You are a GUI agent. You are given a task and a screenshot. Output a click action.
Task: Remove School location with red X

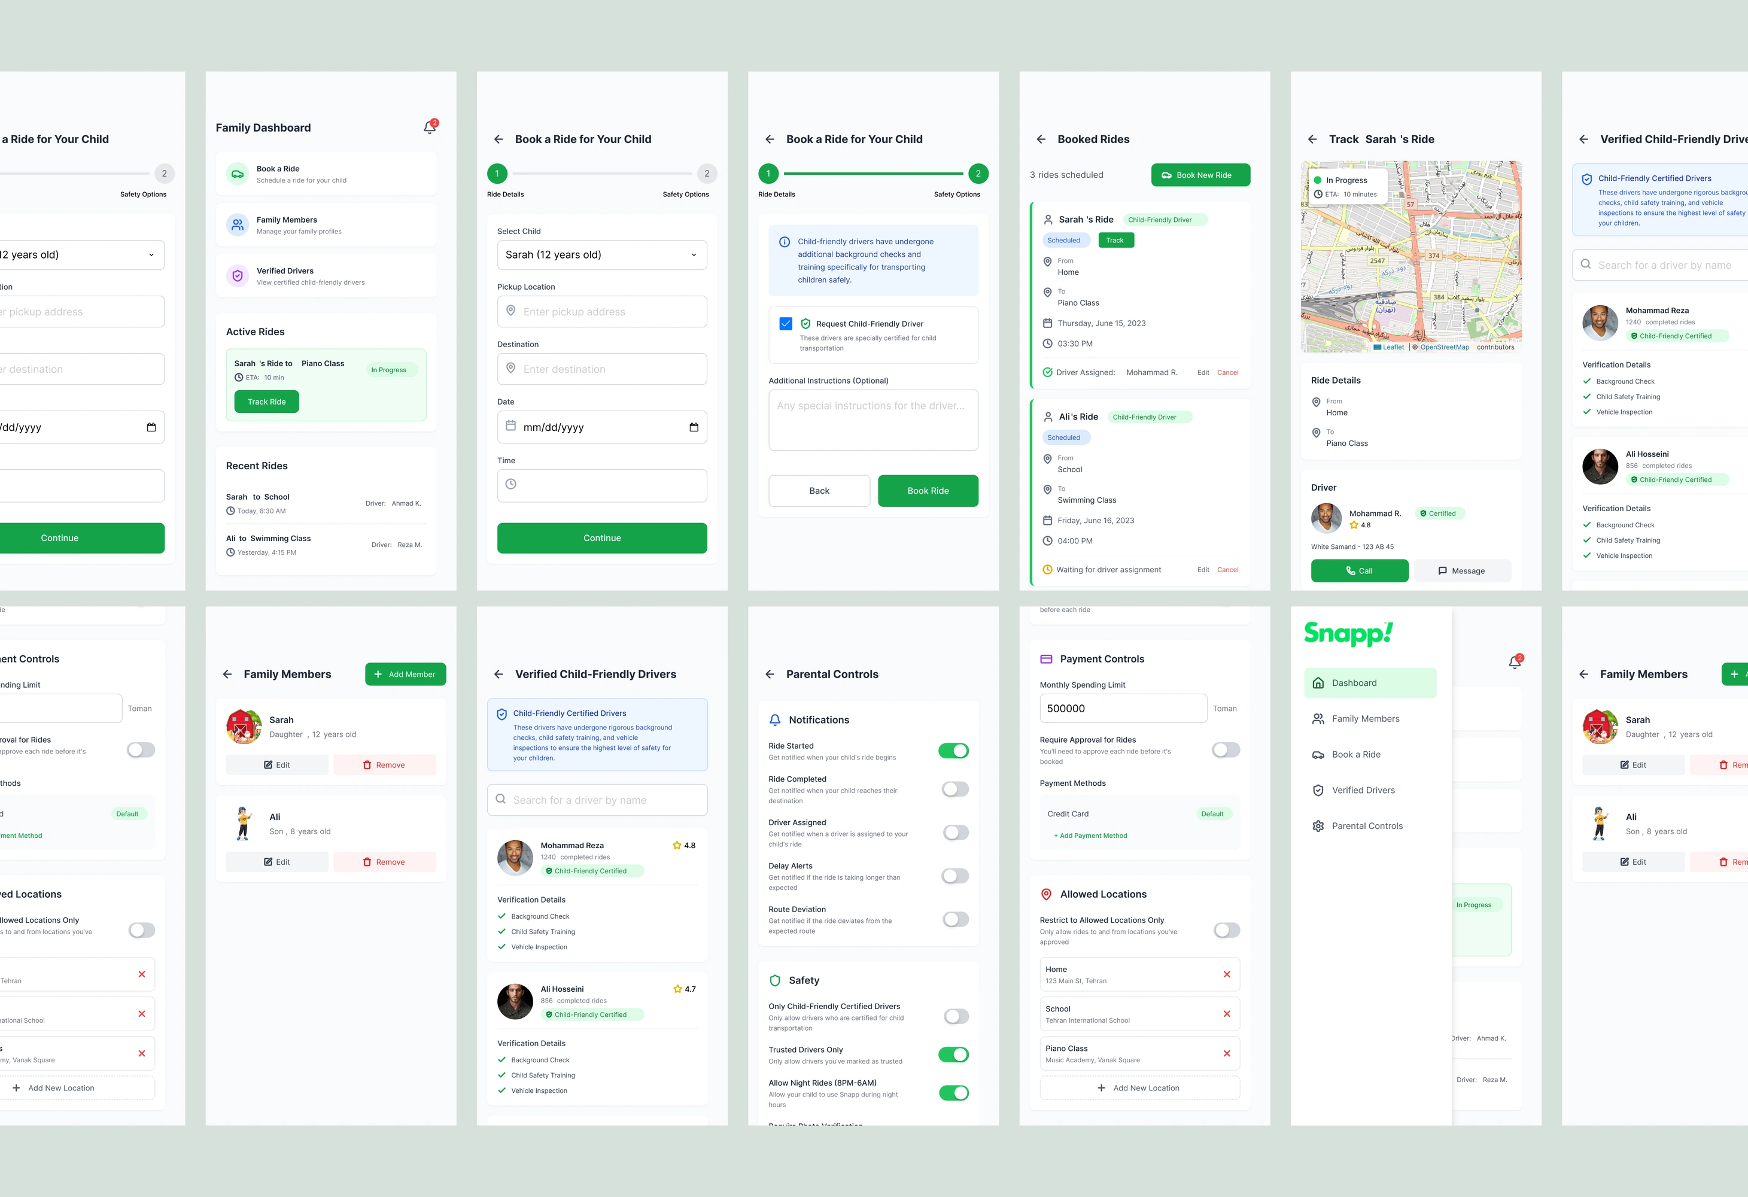click(x=1227, y=1014)
